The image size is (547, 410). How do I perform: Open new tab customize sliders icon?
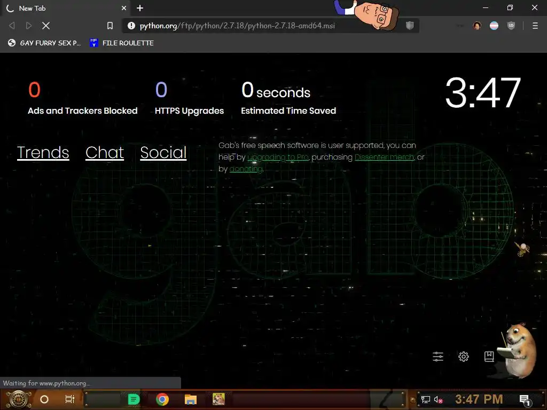(438, 356)
